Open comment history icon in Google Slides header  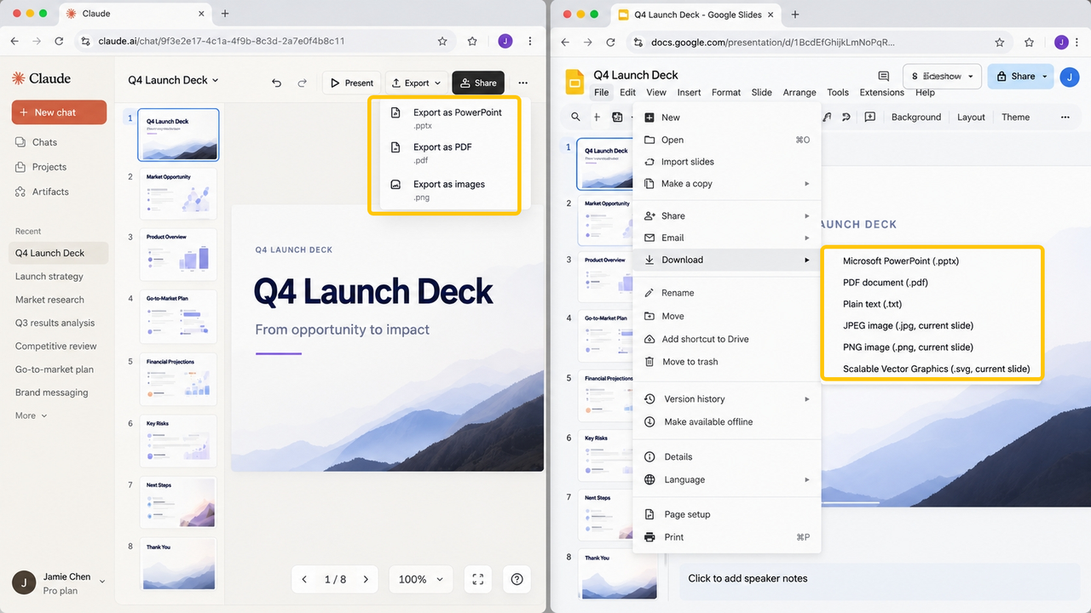[x=883, y=77]
